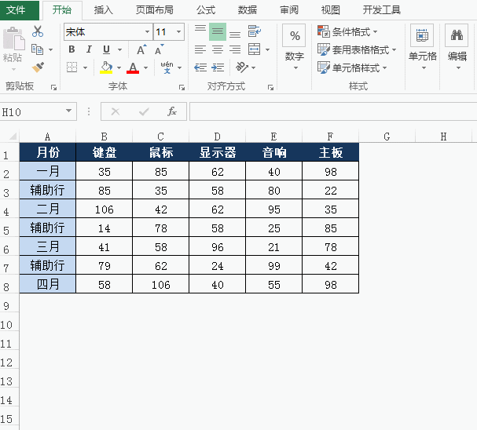Image resolution: width=477 pixels, height=430 pixels.
Task: Click the Select All corner triangle
Action: 13,136
